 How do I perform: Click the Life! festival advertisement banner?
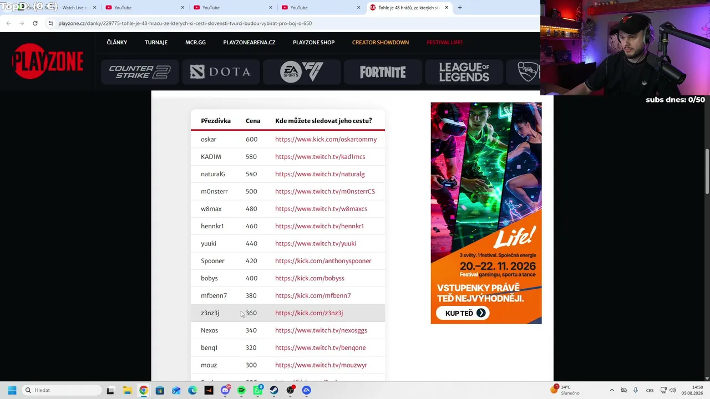point(486,213)
